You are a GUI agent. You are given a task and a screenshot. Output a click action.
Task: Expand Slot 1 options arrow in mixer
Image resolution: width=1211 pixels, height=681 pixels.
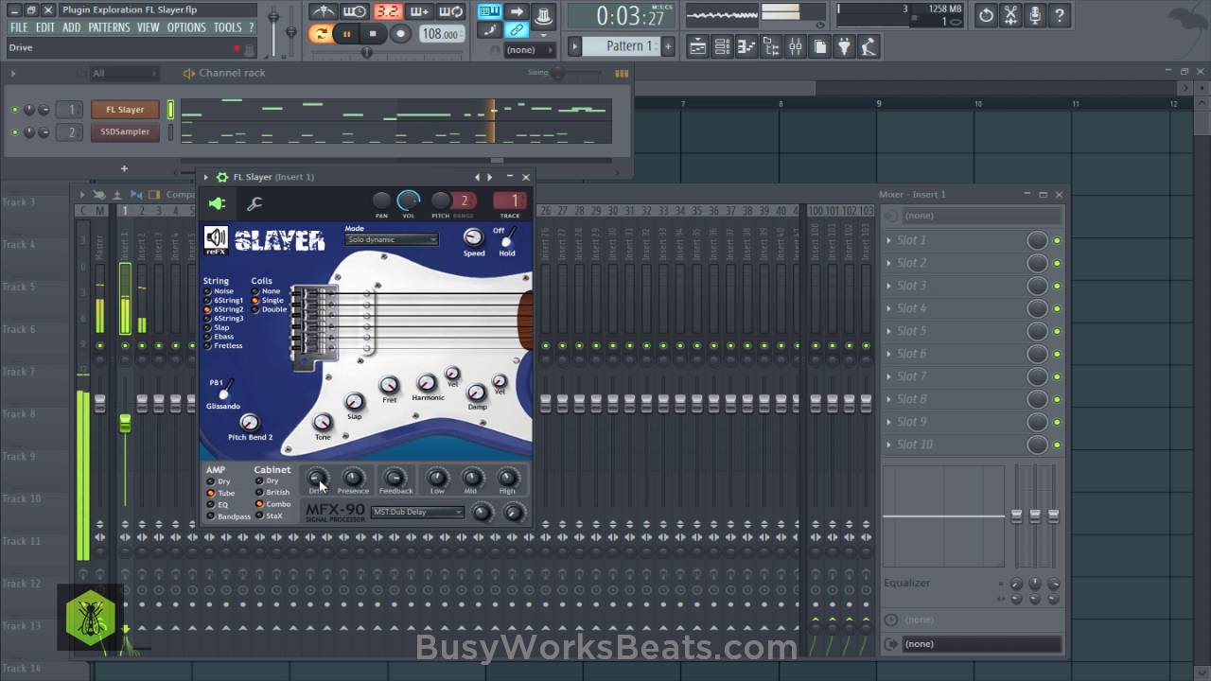click(889, 240)
